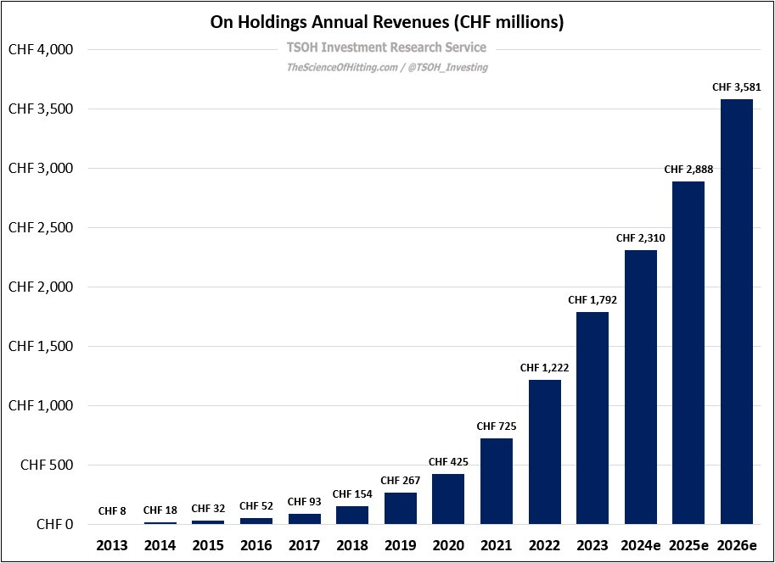Viewport: 775px width, 563px height.
Task: Select the CHF 3,500 axis label
Action: coord(41,109)
